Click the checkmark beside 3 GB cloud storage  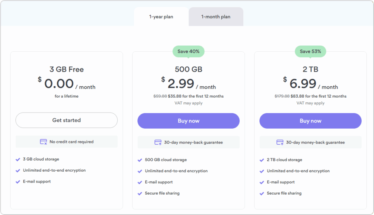tap(18, 159)
